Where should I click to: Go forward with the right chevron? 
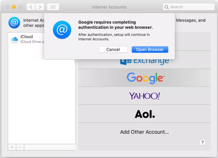[x=40, y=7]
